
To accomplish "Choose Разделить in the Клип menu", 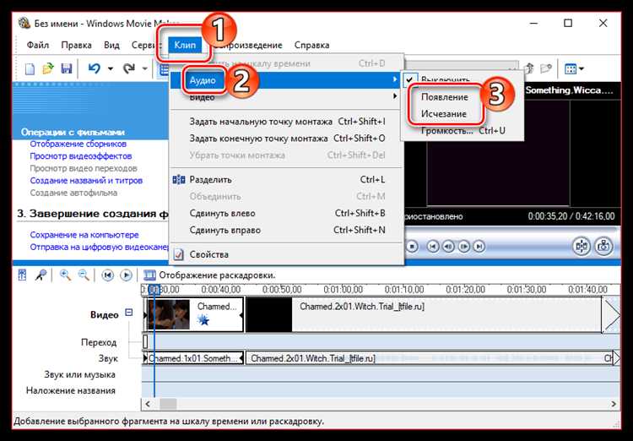I will click(x=285, y=179).
